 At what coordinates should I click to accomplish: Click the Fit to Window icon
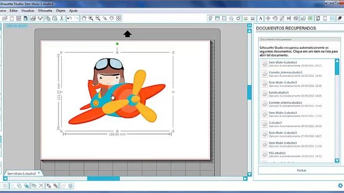[x=119, y=18]
